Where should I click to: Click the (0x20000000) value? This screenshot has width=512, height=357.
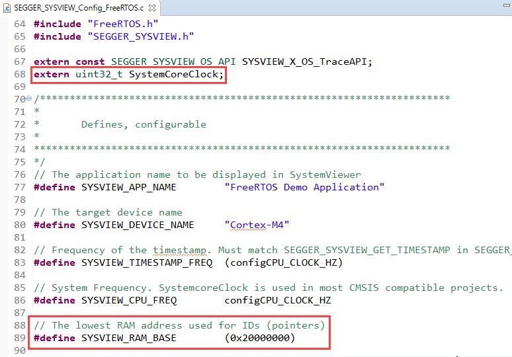[x=260, y=338]
